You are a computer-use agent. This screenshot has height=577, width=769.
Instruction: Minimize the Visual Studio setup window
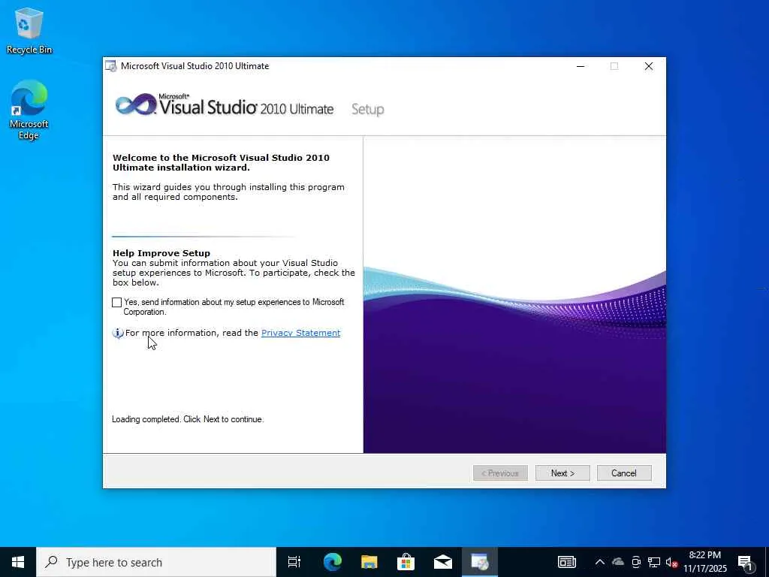(581, 66)
